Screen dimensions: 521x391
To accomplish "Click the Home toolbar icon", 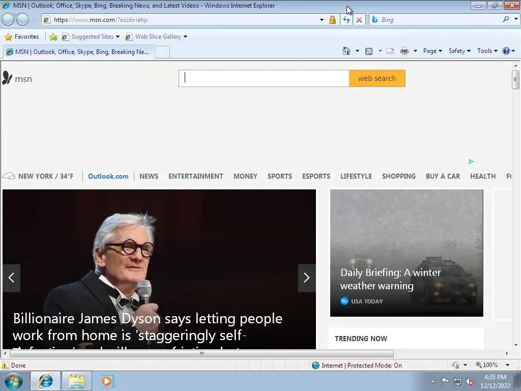I will (346, 51).
